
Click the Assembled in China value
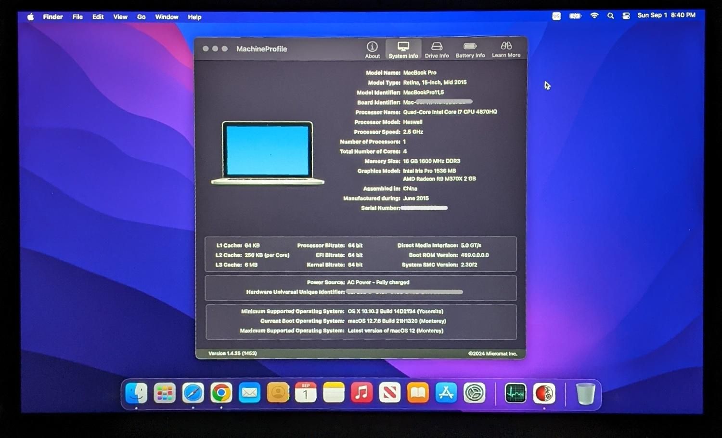tap(410, 188)
